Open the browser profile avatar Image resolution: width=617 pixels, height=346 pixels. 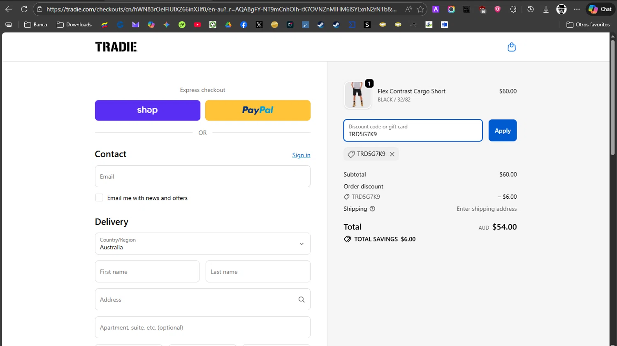pos(561,9)
